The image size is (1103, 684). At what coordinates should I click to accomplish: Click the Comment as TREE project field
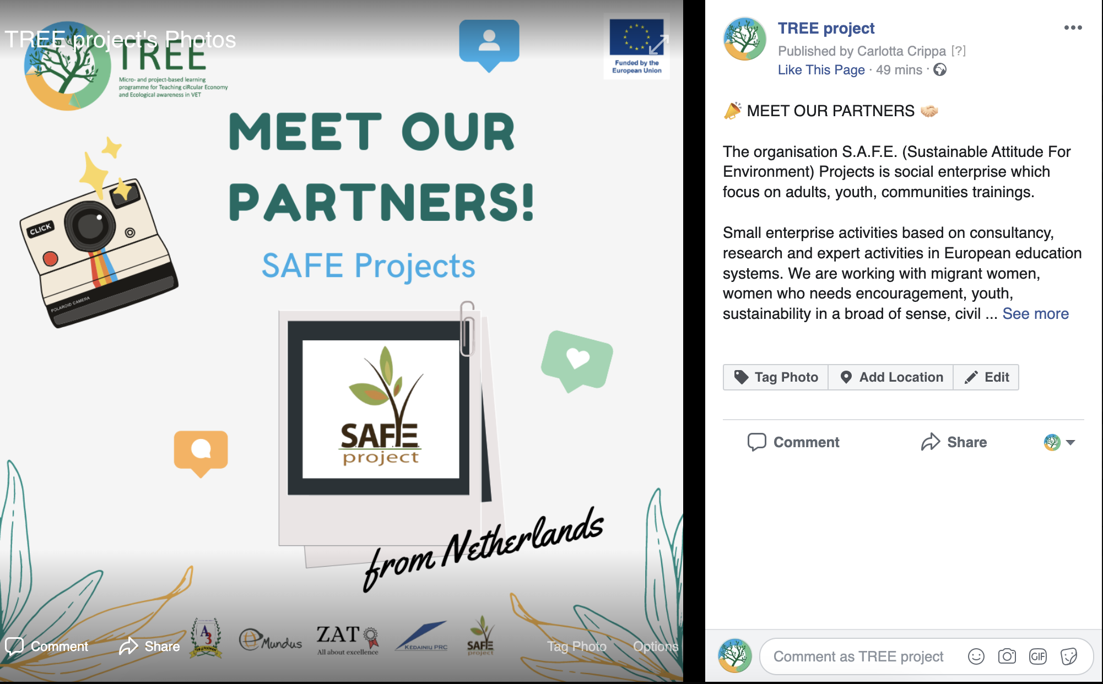pyautogui.click(x=858, y=656)
